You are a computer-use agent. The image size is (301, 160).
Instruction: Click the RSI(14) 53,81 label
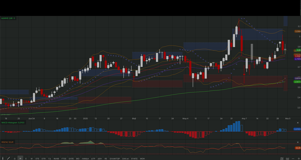click(x=8, y=142)
